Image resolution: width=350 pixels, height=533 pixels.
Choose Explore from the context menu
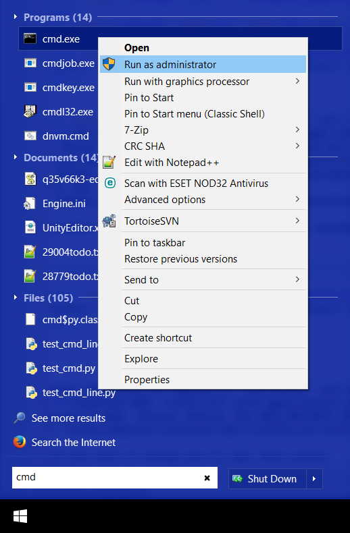203,359
